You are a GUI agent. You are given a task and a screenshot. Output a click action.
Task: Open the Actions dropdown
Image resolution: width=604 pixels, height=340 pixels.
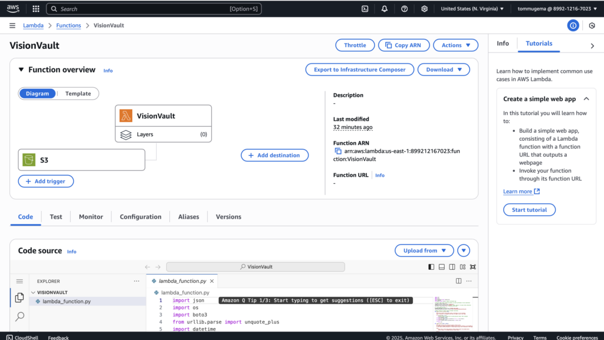(x=455, y=45)
